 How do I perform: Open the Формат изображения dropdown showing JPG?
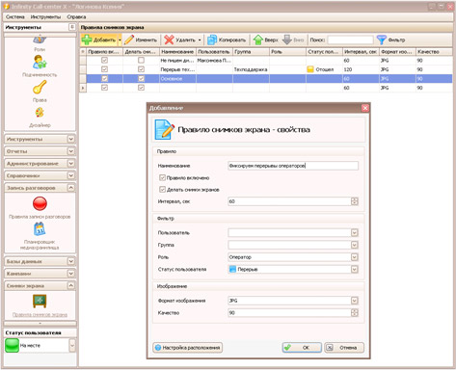[354, 301]
